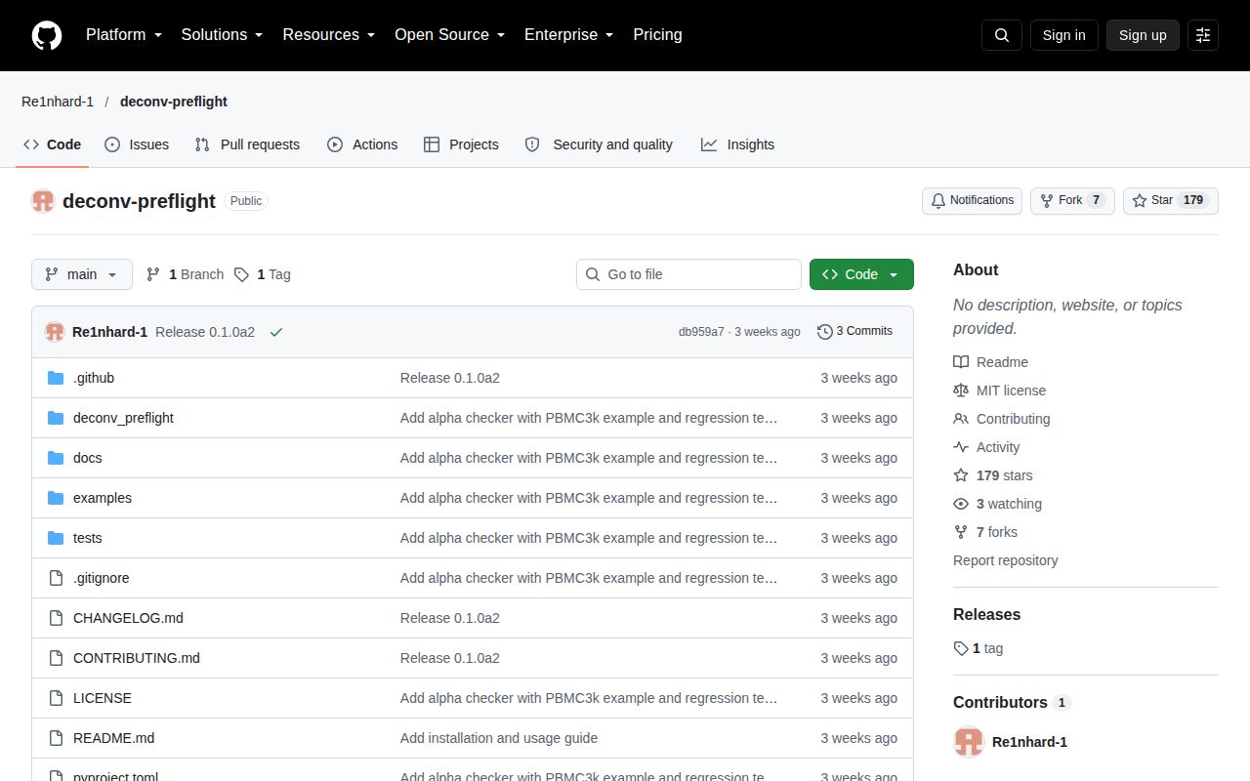Expand the Open Source menu
The height and width of the screenshot is (781, 1250).
pyautogui.click(x=449, y=35)
